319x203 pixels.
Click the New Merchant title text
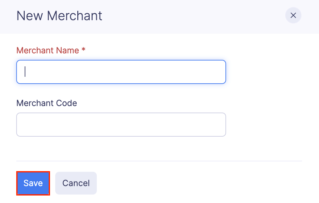59,15
